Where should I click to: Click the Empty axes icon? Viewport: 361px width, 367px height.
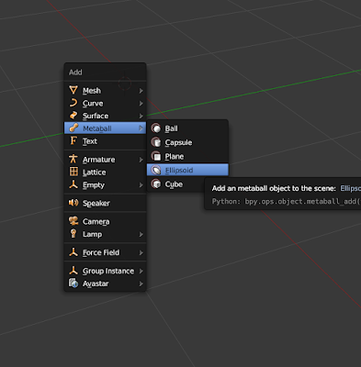73,184
